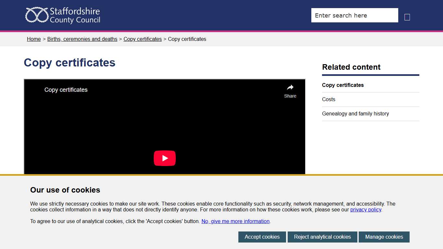Click the 'Our use of cookies' heading
443x249 pixels.
[65, 190]
